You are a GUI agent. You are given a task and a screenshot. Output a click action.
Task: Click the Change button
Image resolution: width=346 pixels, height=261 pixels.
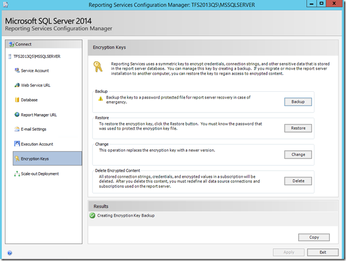[x=298, y=155]
